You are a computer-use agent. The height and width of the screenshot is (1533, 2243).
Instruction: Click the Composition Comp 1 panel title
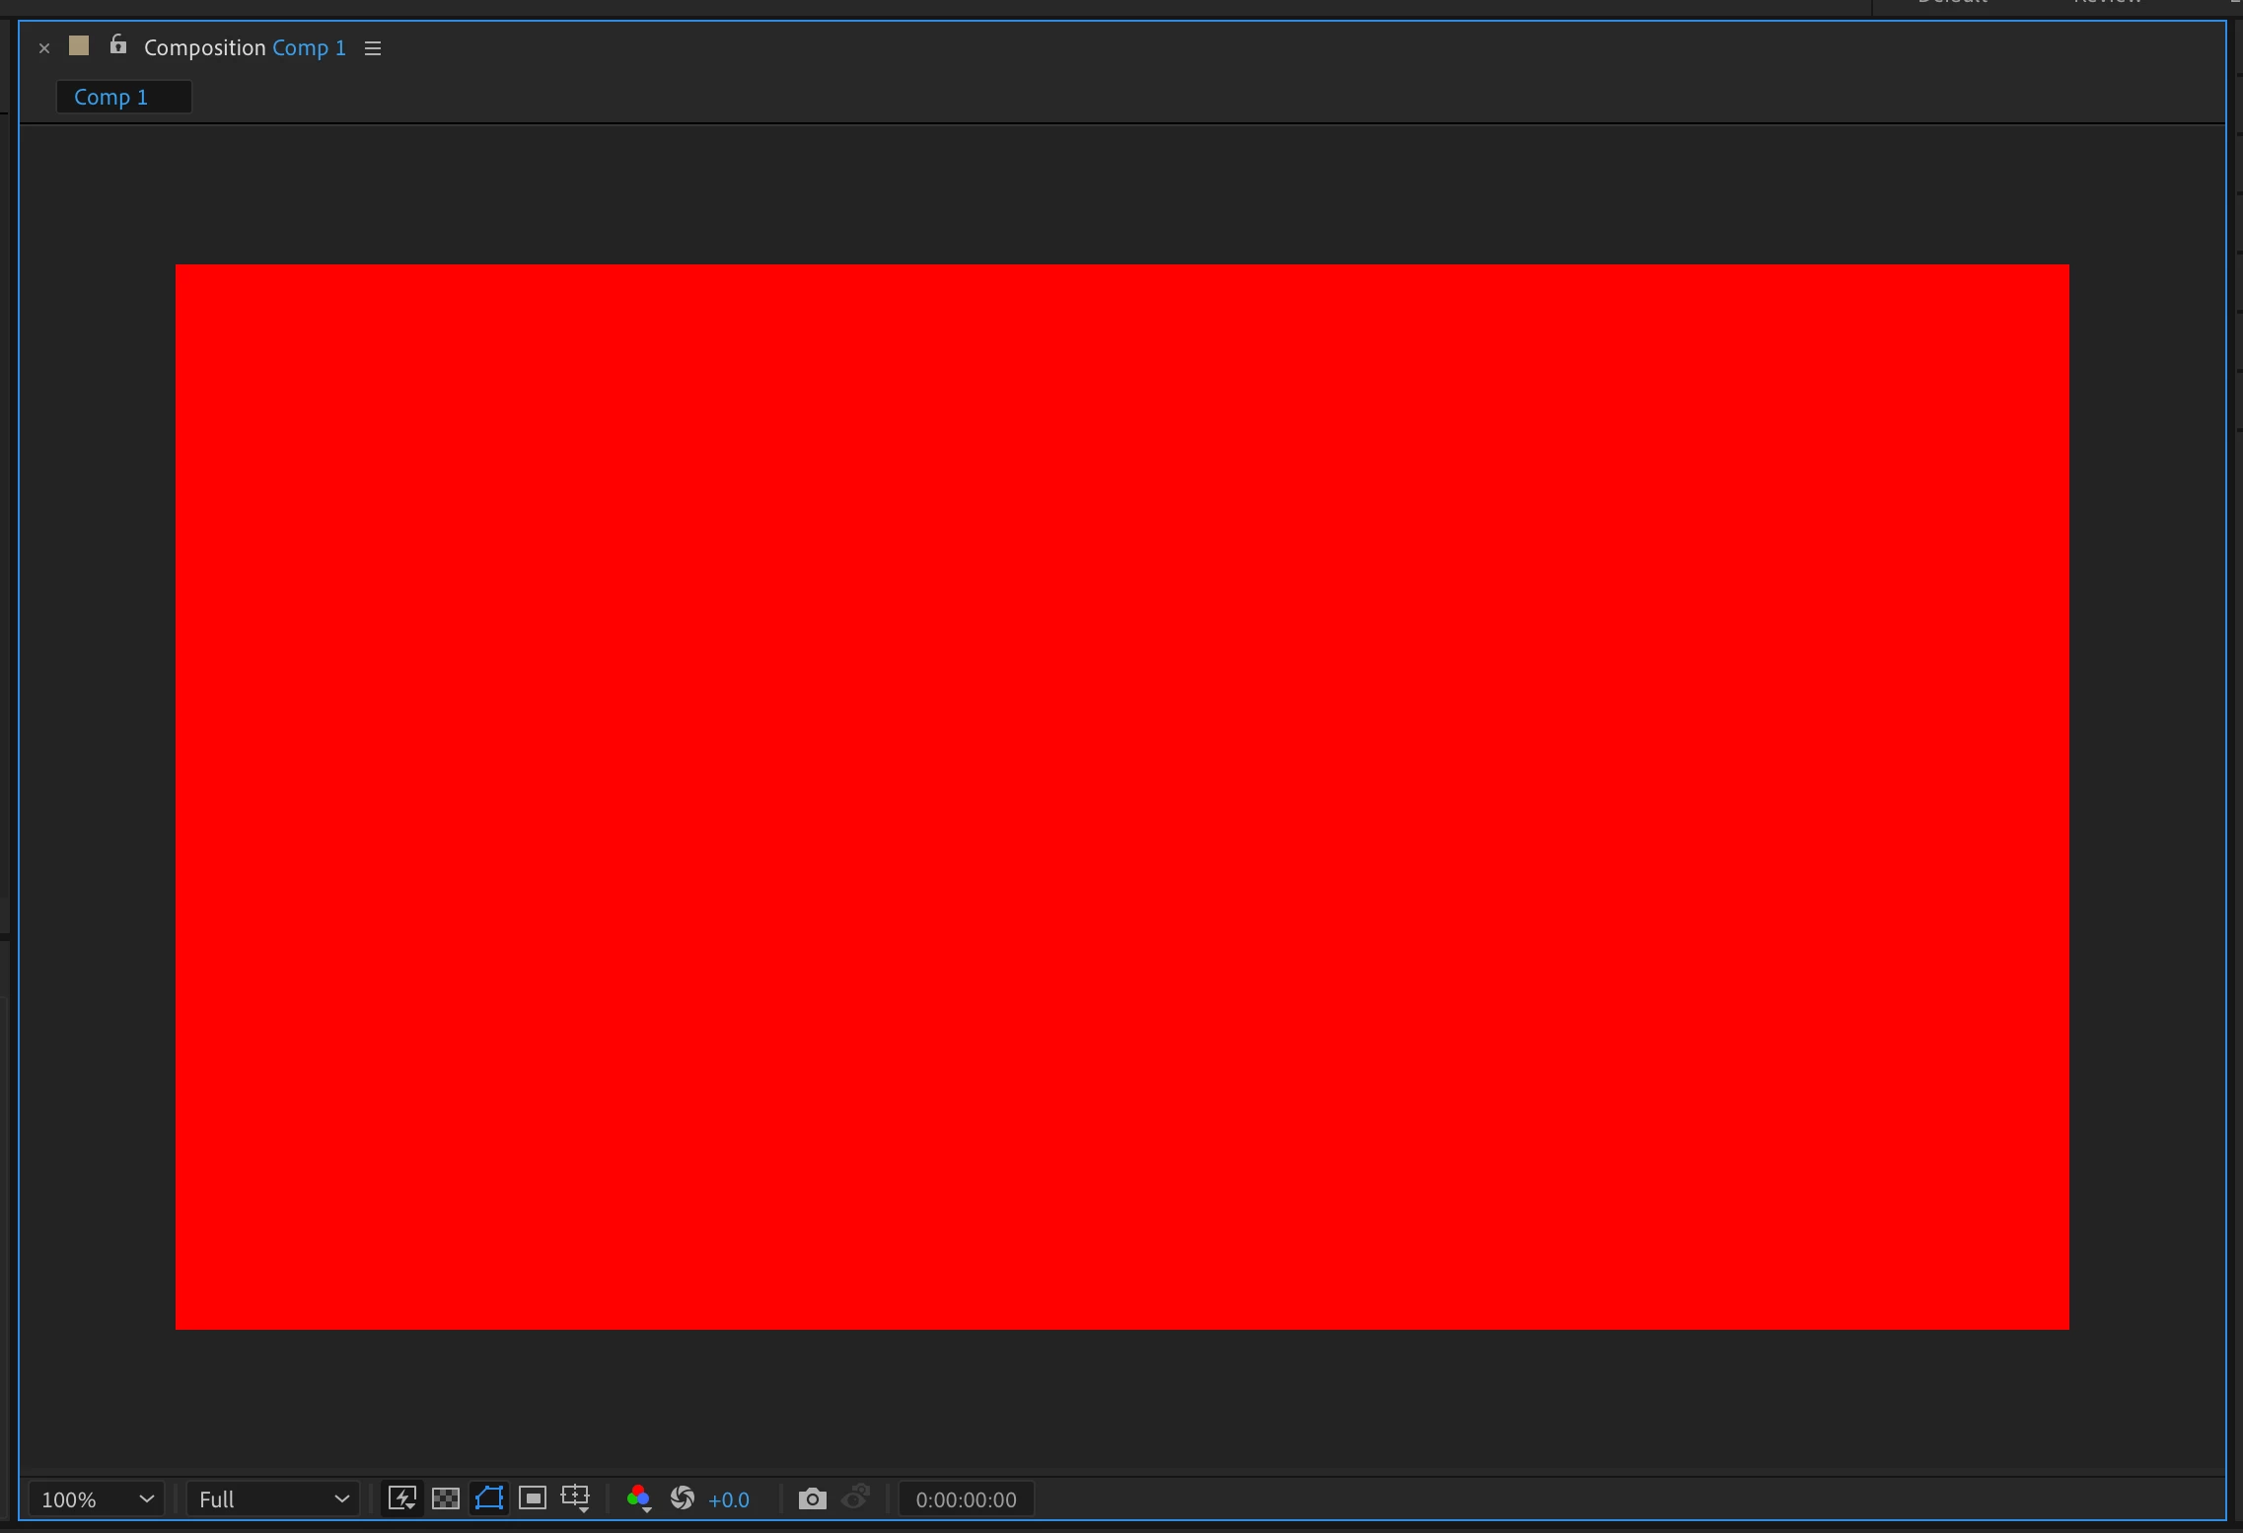(245, 47)
